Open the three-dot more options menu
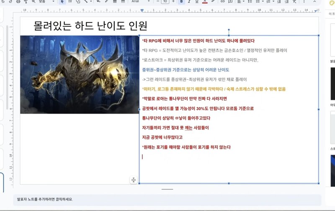The height and width of the screenshot is (211, 335). pyautogui.click(x=304, y=2)
